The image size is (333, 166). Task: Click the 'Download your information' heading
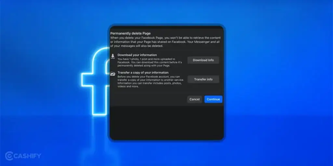coord(137,55)
